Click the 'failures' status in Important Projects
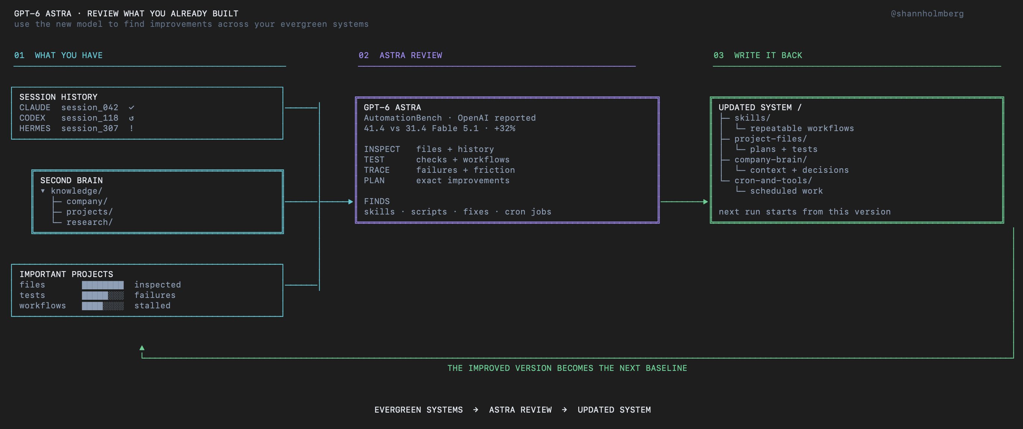Screen dimensions: 1023x429 click(155, 295)
